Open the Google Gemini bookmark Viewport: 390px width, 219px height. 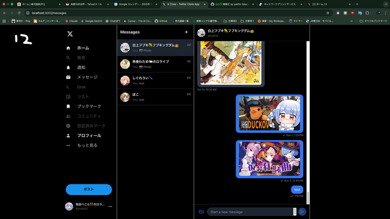tap(92, 21)
